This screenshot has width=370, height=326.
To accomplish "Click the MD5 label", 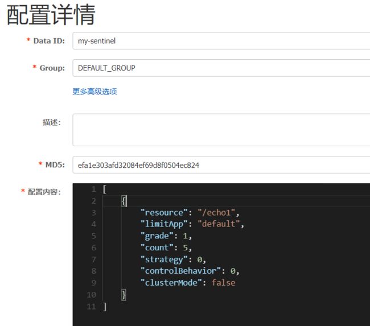I will coord(55,164).
